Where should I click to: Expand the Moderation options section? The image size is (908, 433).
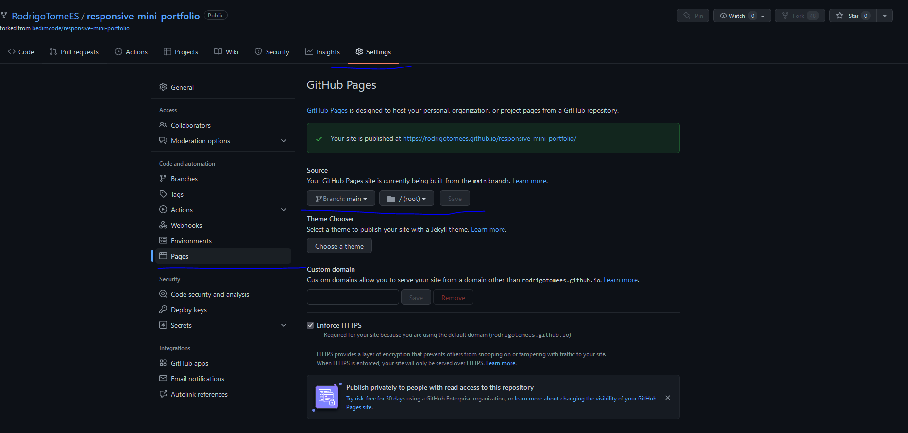pos(284,141)
